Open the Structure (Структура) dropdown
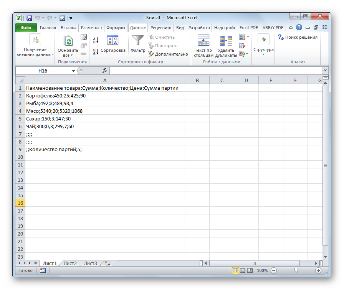344x290 pixels. (x=263, y=45)
